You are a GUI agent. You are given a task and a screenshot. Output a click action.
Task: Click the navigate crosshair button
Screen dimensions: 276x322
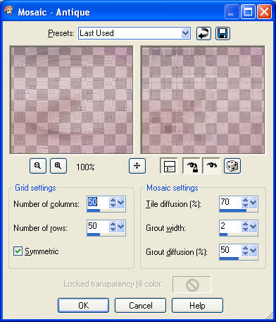[x=137, y=166]
